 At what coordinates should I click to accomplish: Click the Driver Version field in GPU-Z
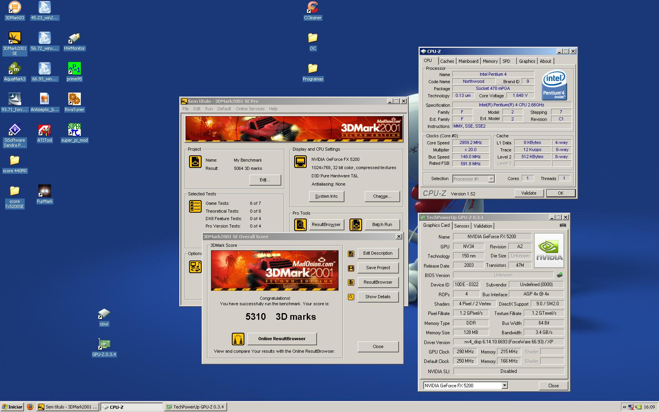click(509, 342)
